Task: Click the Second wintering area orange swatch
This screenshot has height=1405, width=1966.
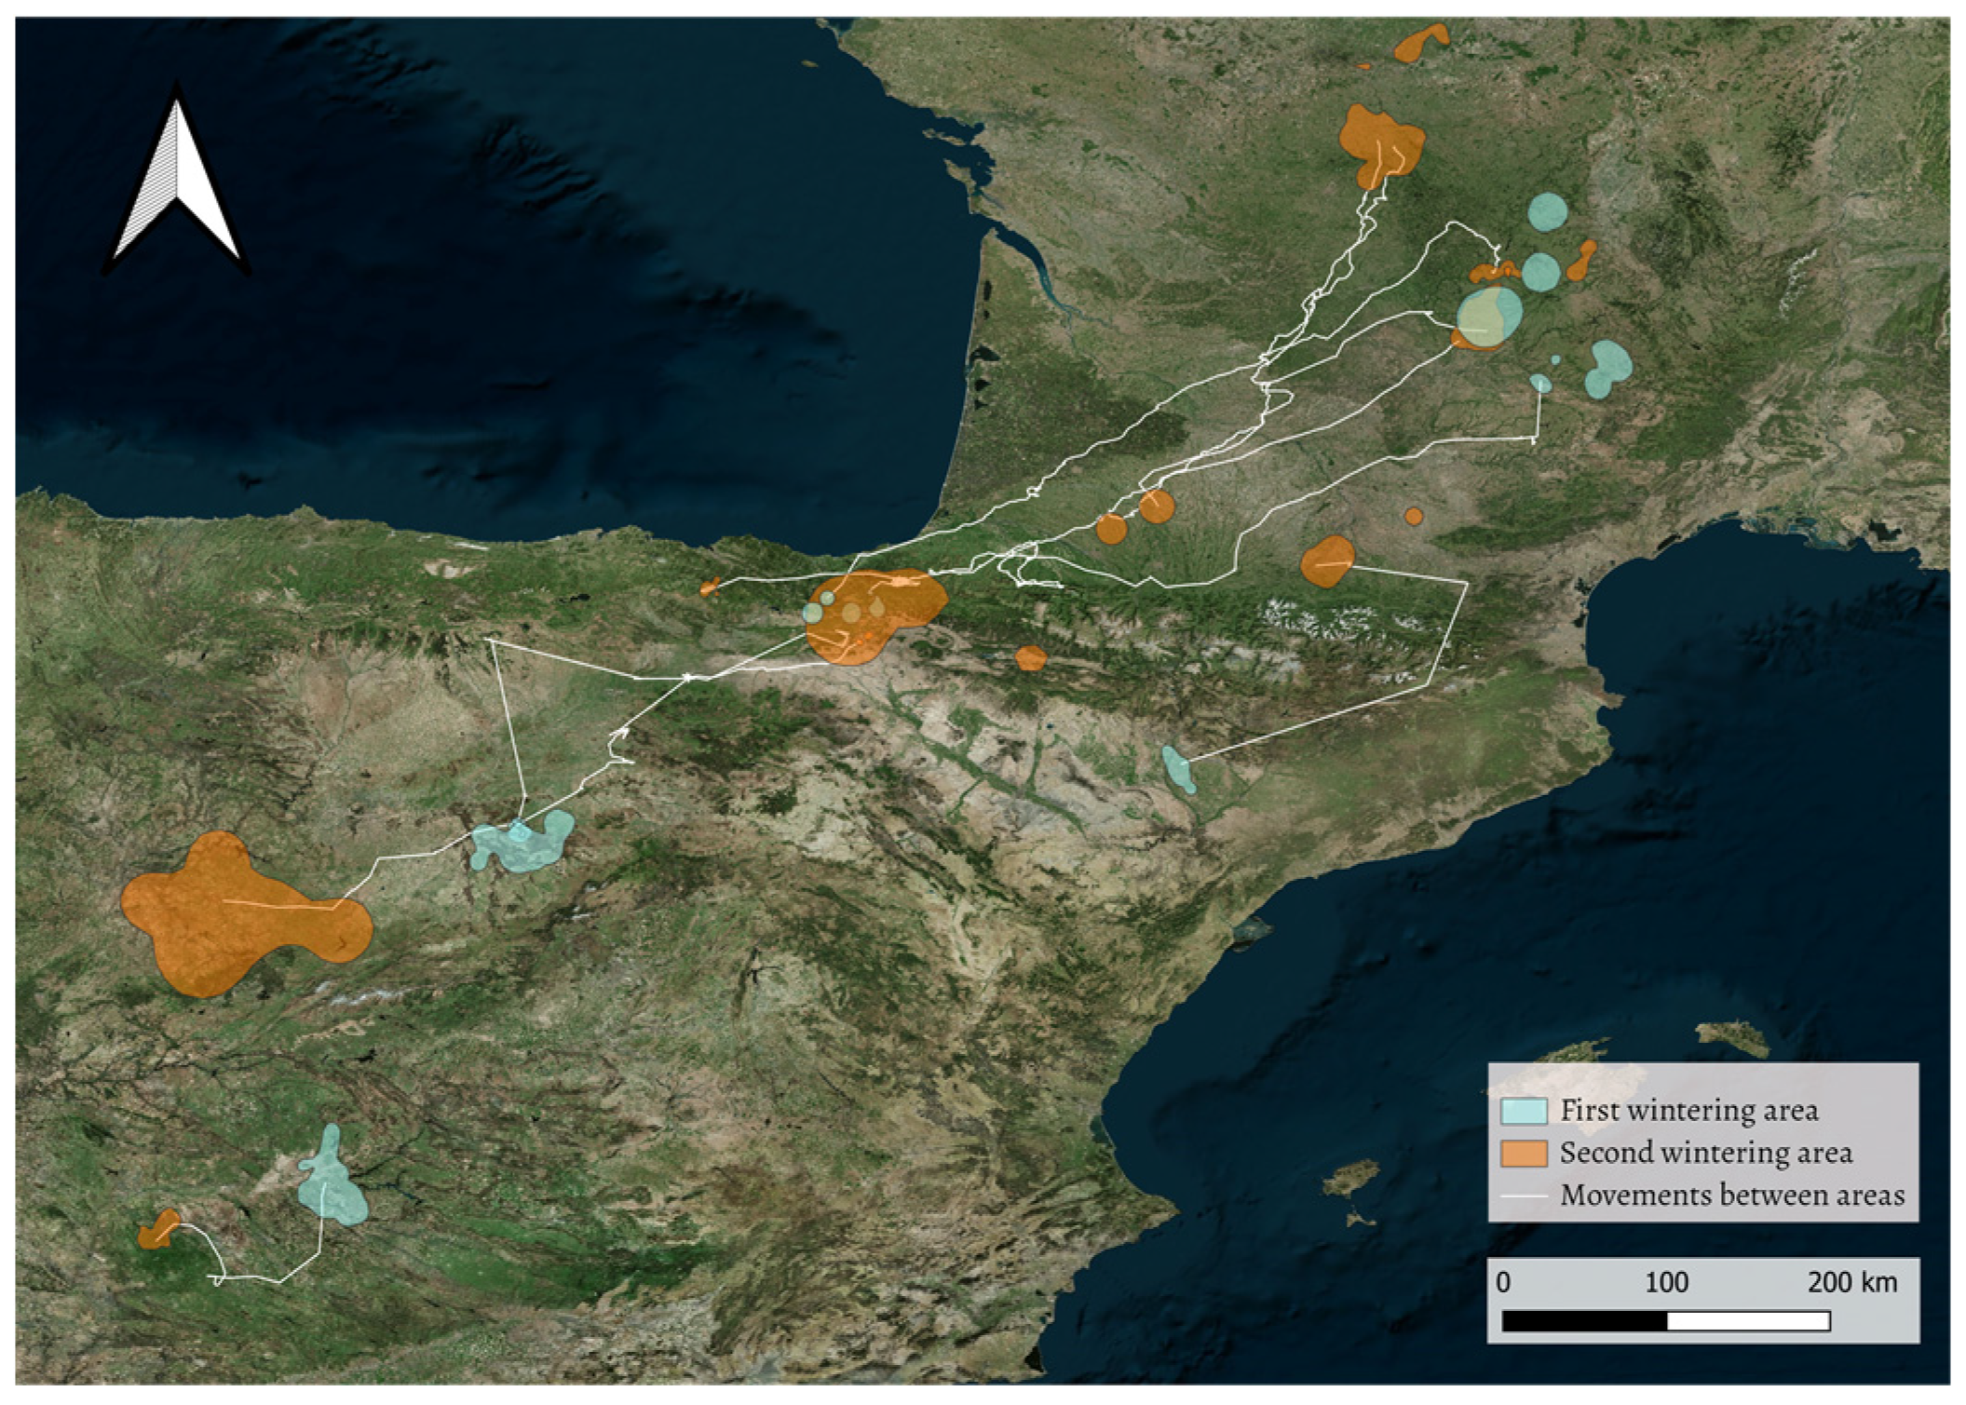Action: (x=1524, y=1153)
